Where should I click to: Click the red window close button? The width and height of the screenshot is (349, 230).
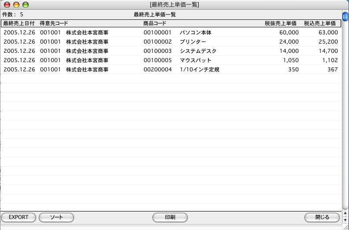coord(7,5)
